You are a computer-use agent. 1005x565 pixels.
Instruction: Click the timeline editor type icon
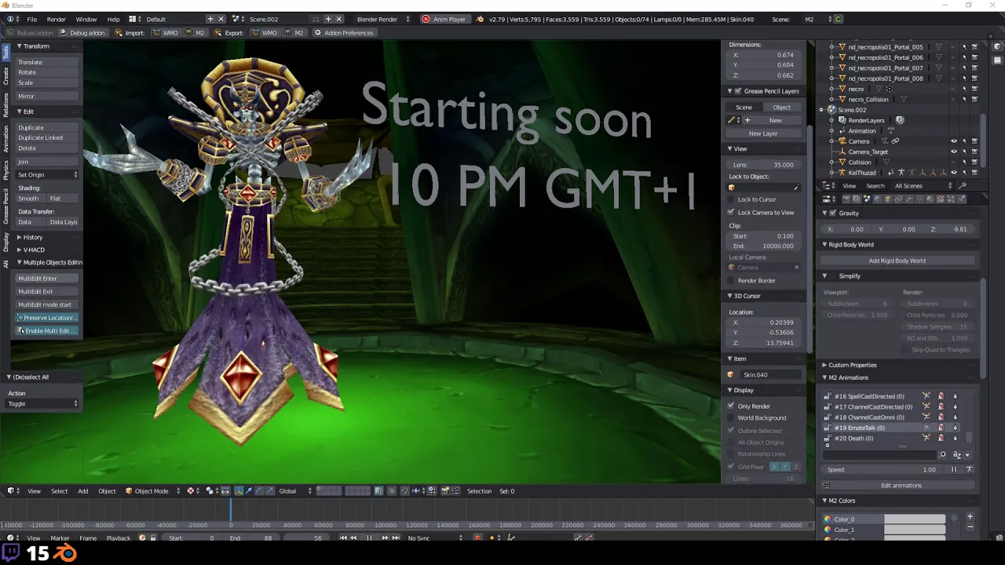point(13,538)
